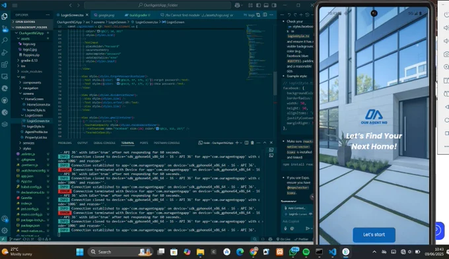The height and width of the screenshot is (259, 449).
Task: Maximize panel with chevron up icon
Action: [265, 142]
